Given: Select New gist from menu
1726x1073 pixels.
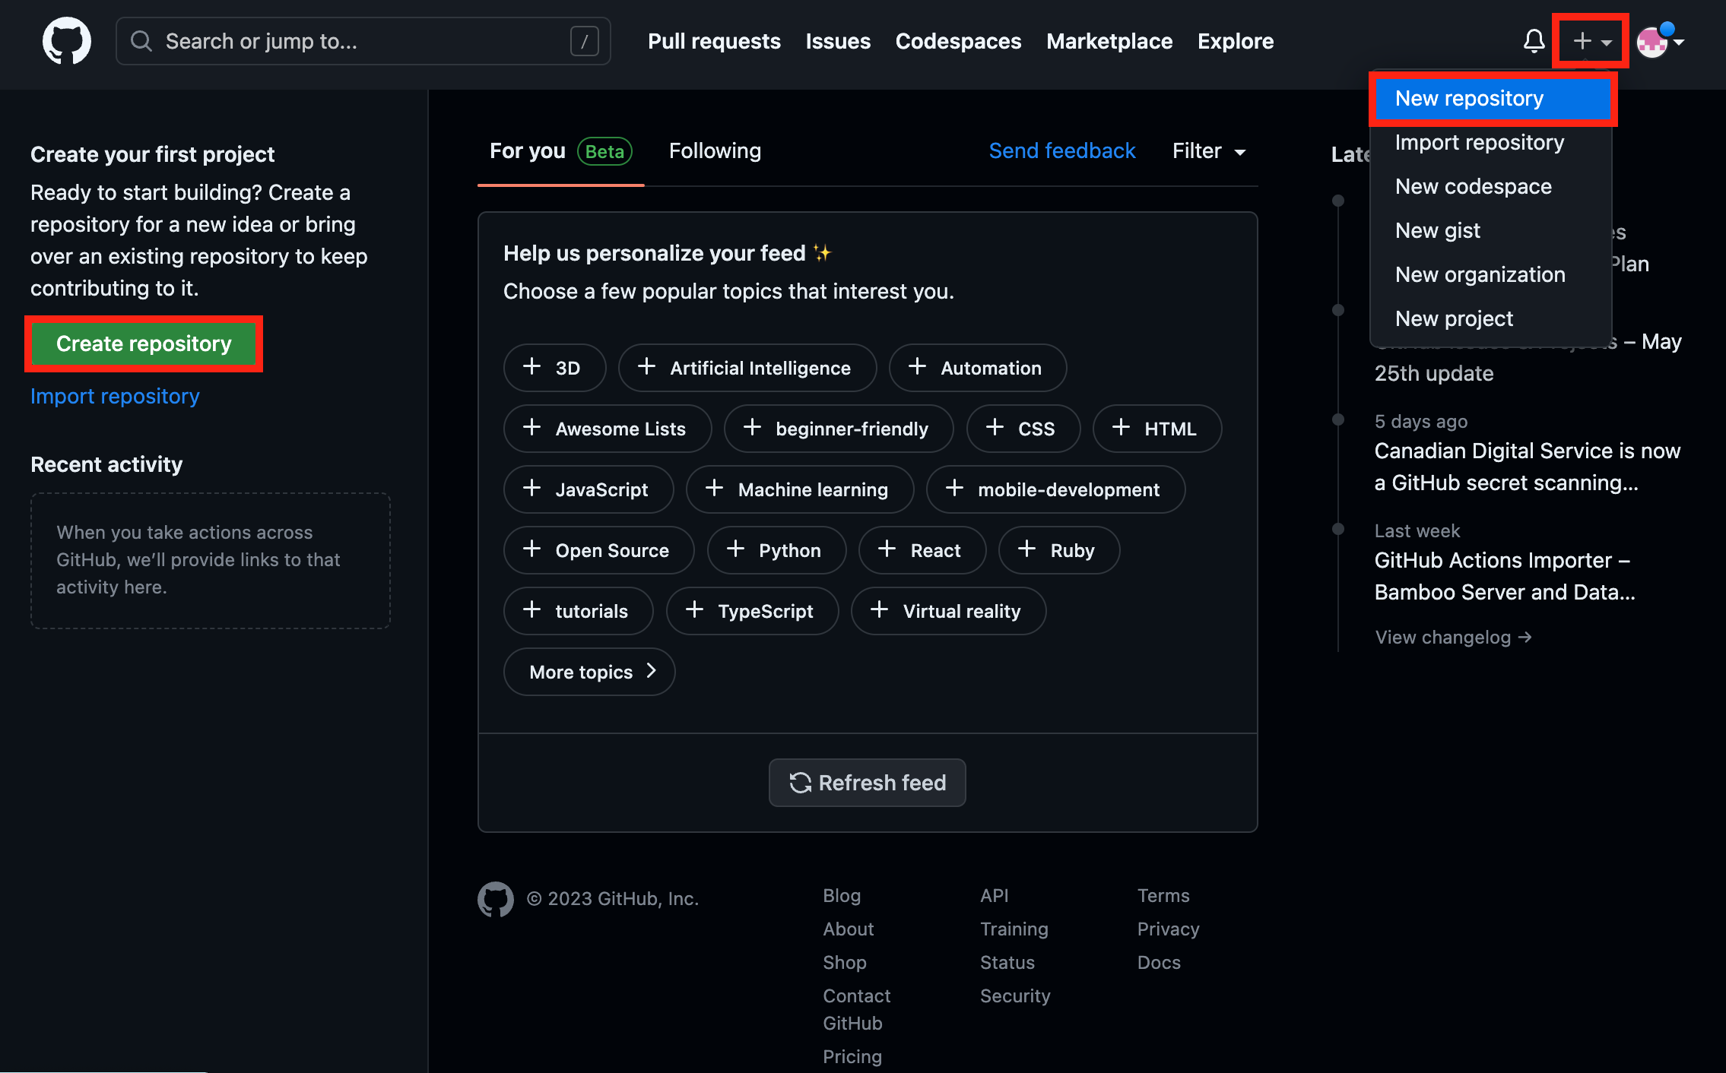Looking at the screenshot, I should click(x=1437, y=230).
